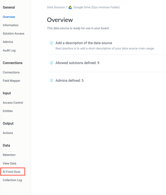
Task: Open Connections sidebar item
Action: pos(11,72)
